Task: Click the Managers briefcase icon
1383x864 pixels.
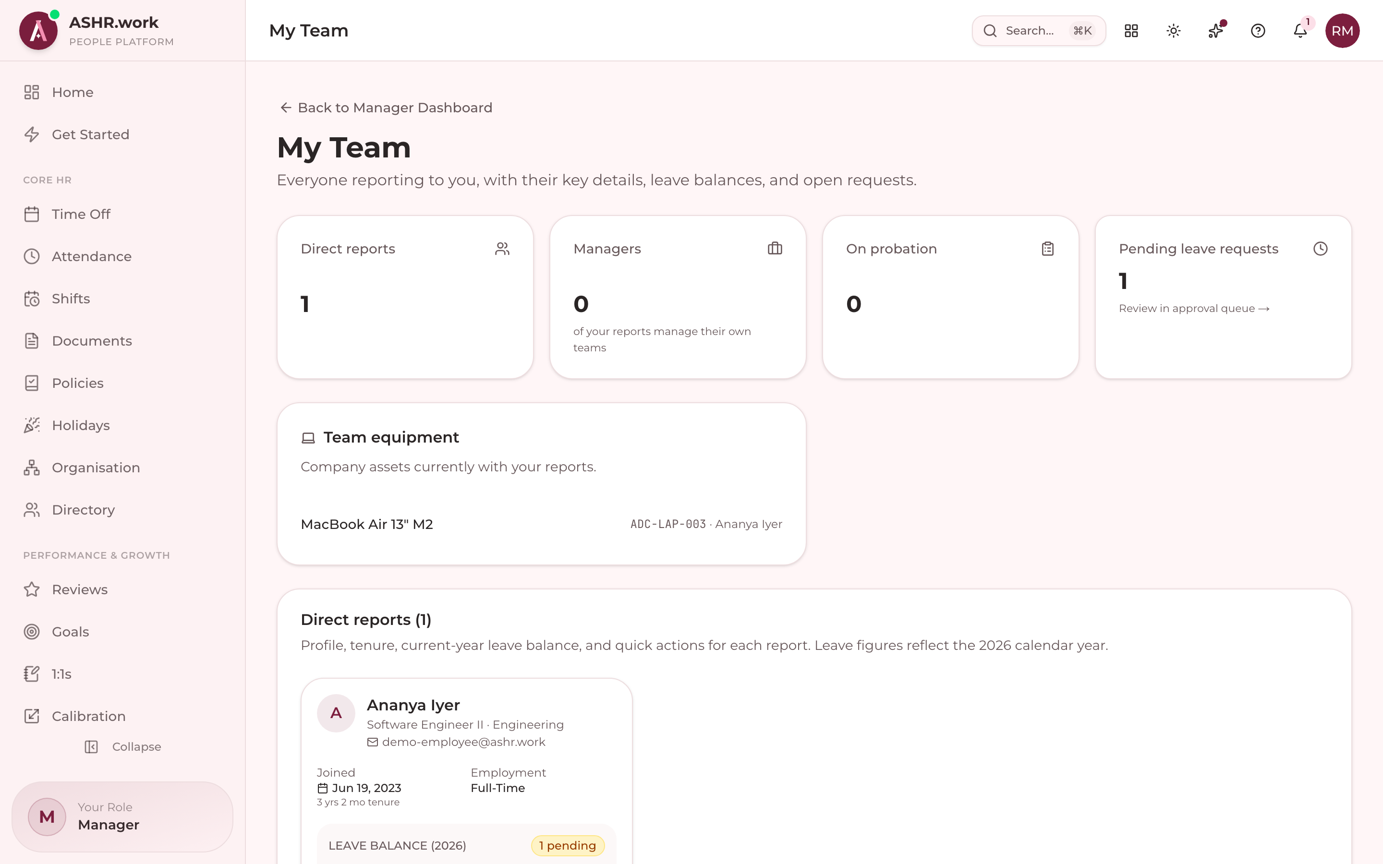Action: coord(775,249)
